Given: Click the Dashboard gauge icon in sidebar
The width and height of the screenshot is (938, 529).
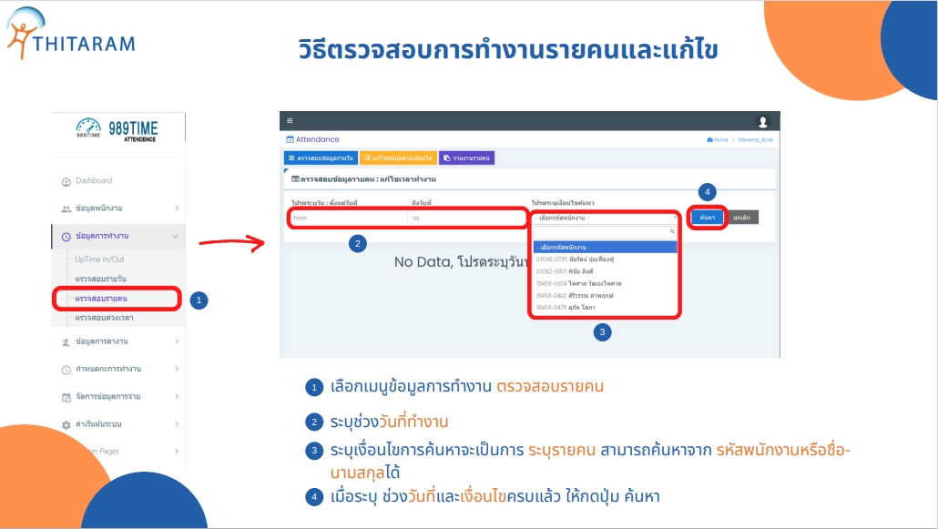Looking at the screenshot, I should 66,181.
